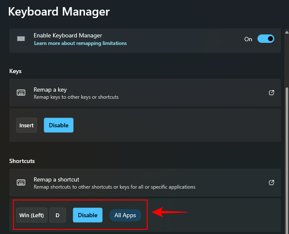This screenshot has width=289, height=234.
Task: Click the All Apps pill
Action: (125, 216)
